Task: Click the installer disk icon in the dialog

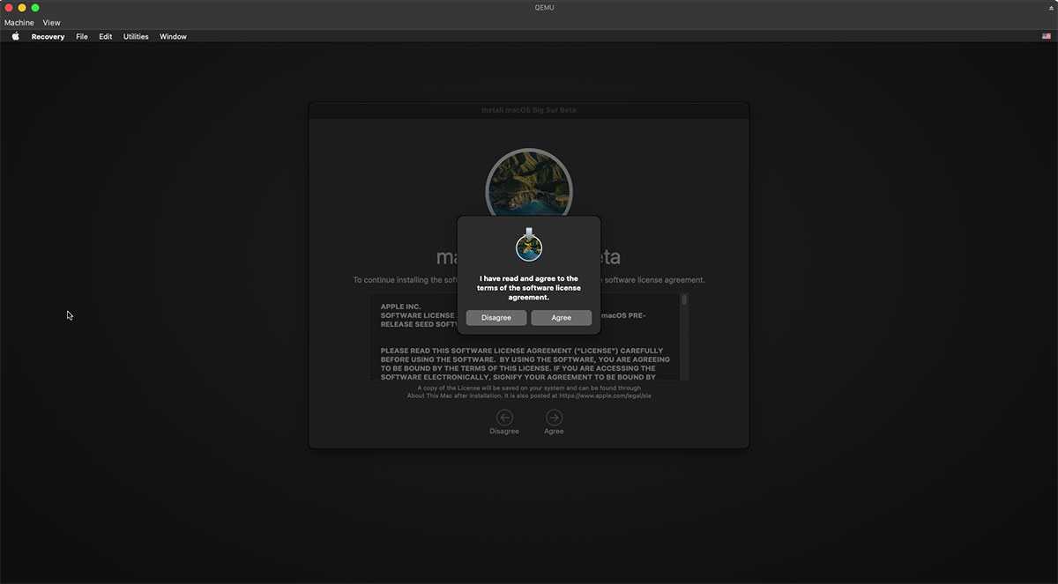Action: tap(529, 244)
